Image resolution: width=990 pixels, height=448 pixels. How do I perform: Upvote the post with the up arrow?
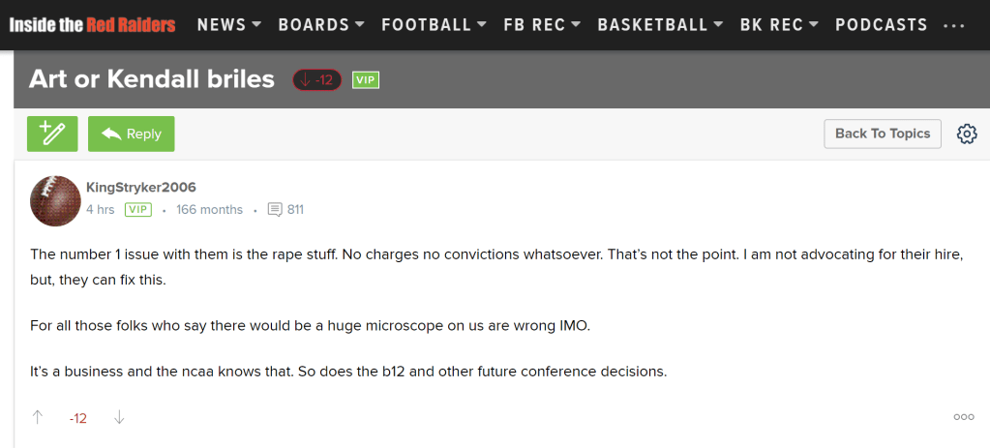(x=38, y=417)
